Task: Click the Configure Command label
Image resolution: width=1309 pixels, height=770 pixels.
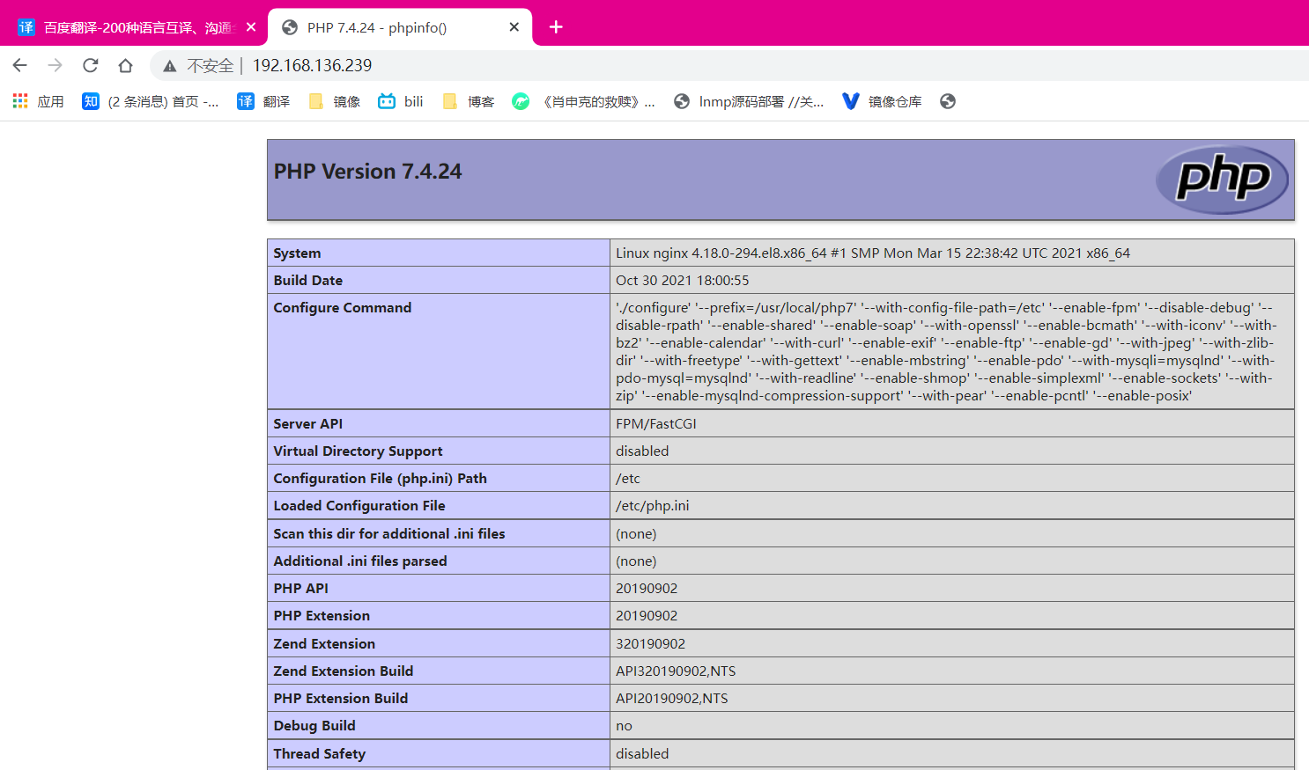Action: [342, 308]
